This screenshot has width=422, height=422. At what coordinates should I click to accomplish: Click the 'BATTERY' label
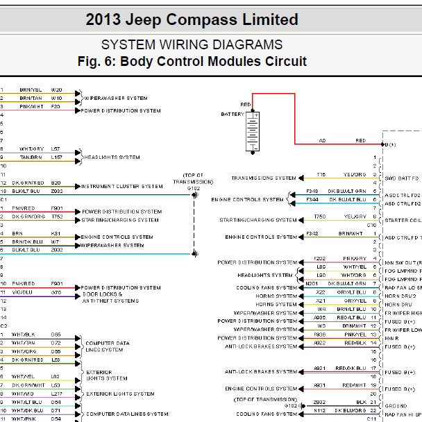pyautogui.click(x=233, y=114)
